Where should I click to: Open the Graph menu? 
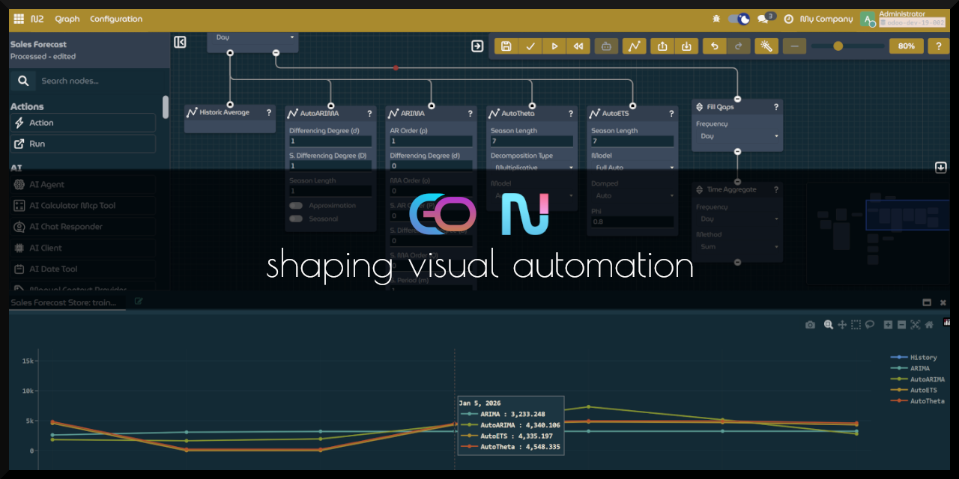67,19
